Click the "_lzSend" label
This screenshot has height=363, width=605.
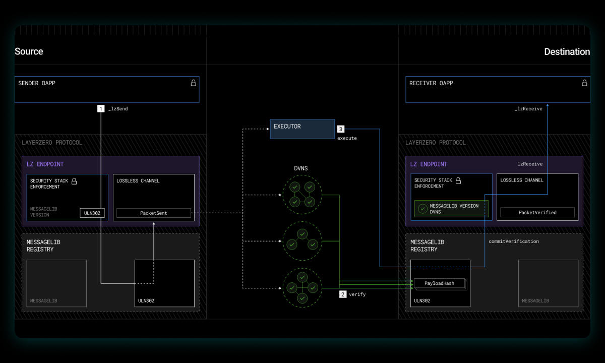coord(118,108)
